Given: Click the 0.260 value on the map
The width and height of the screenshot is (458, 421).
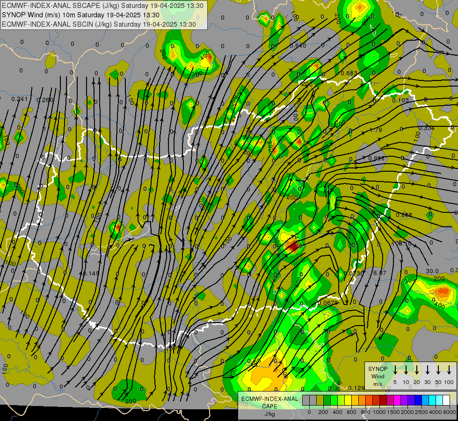Looking at the screenshot, I should click(x=45, y=100).
